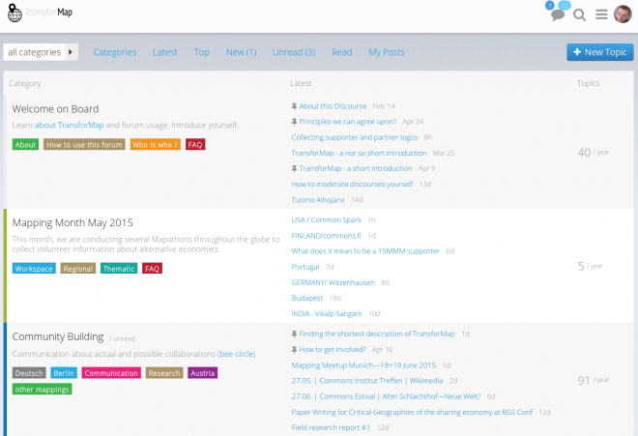Switch to the Latest tab
Image resolution: width=638 pixels, height=436 pixels.
(164, 52)
